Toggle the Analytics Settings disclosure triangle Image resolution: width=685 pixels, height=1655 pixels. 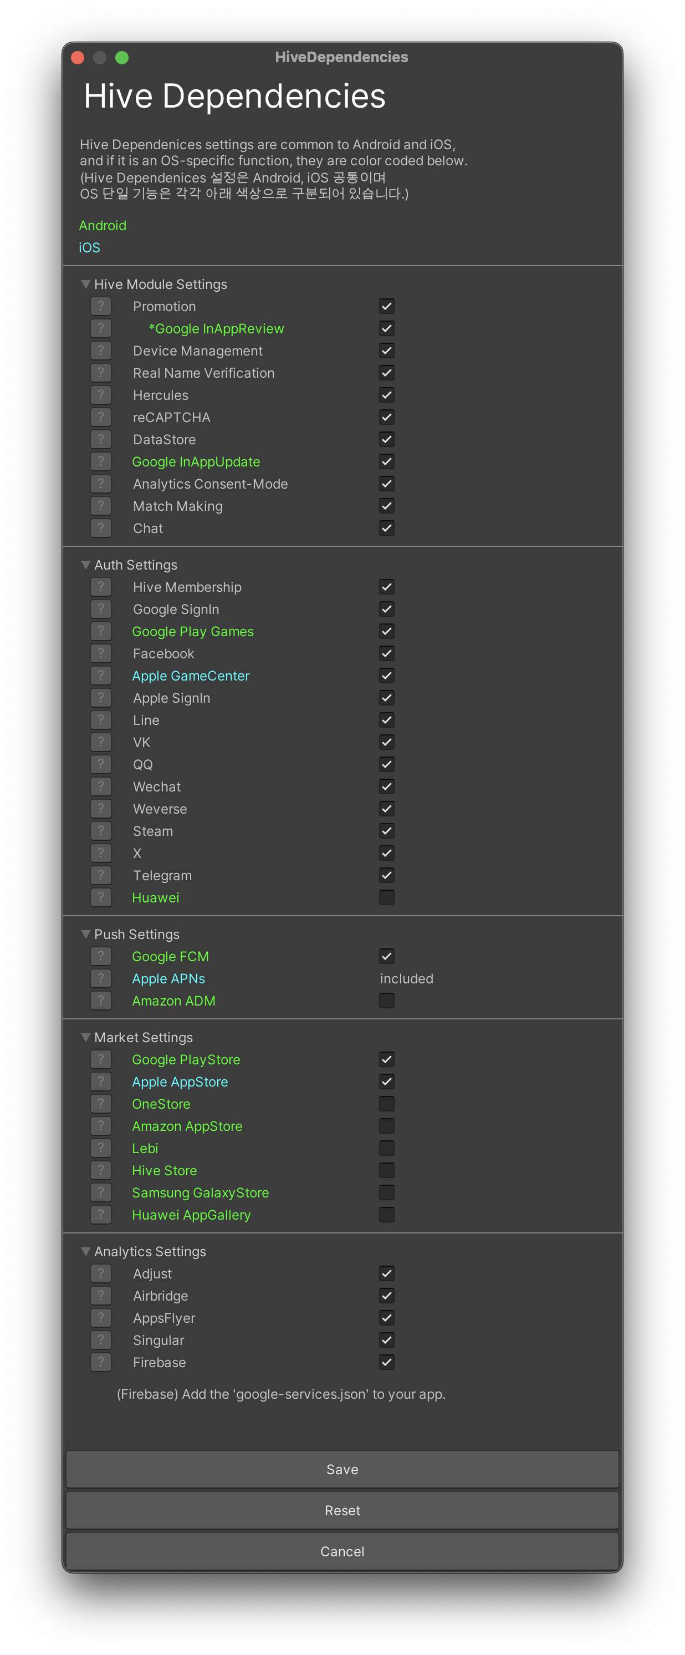point(85,1251)
